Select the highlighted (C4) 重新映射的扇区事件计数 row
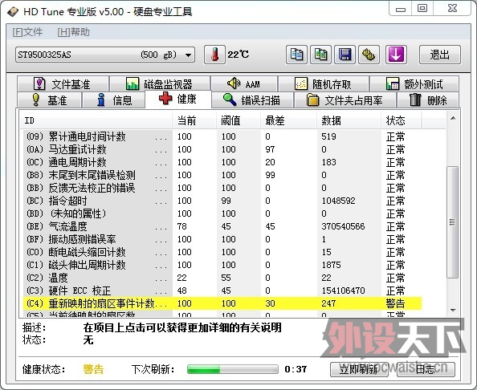 (222, 303)
